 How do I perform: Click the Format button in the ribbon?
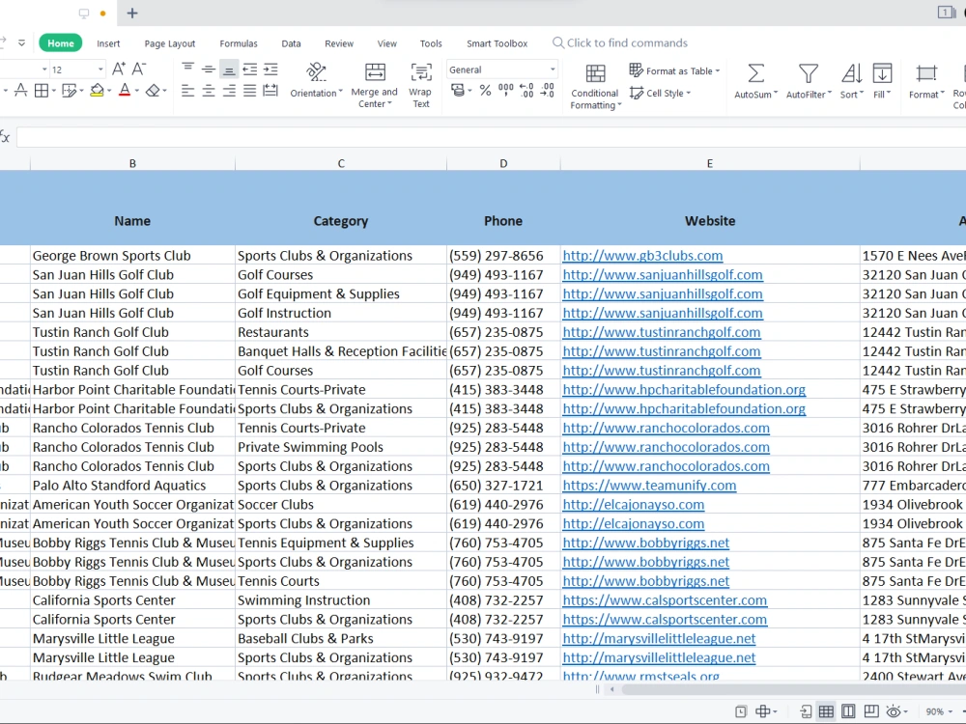[x=926, y=81]
